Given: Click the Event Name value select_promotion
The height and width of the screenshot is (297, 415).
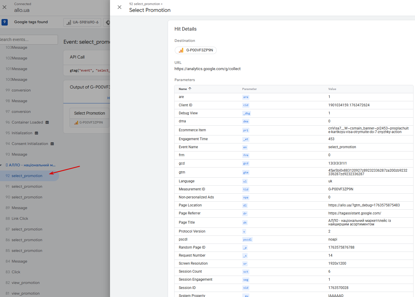Looking at the screenshot, I should (342, 147).
